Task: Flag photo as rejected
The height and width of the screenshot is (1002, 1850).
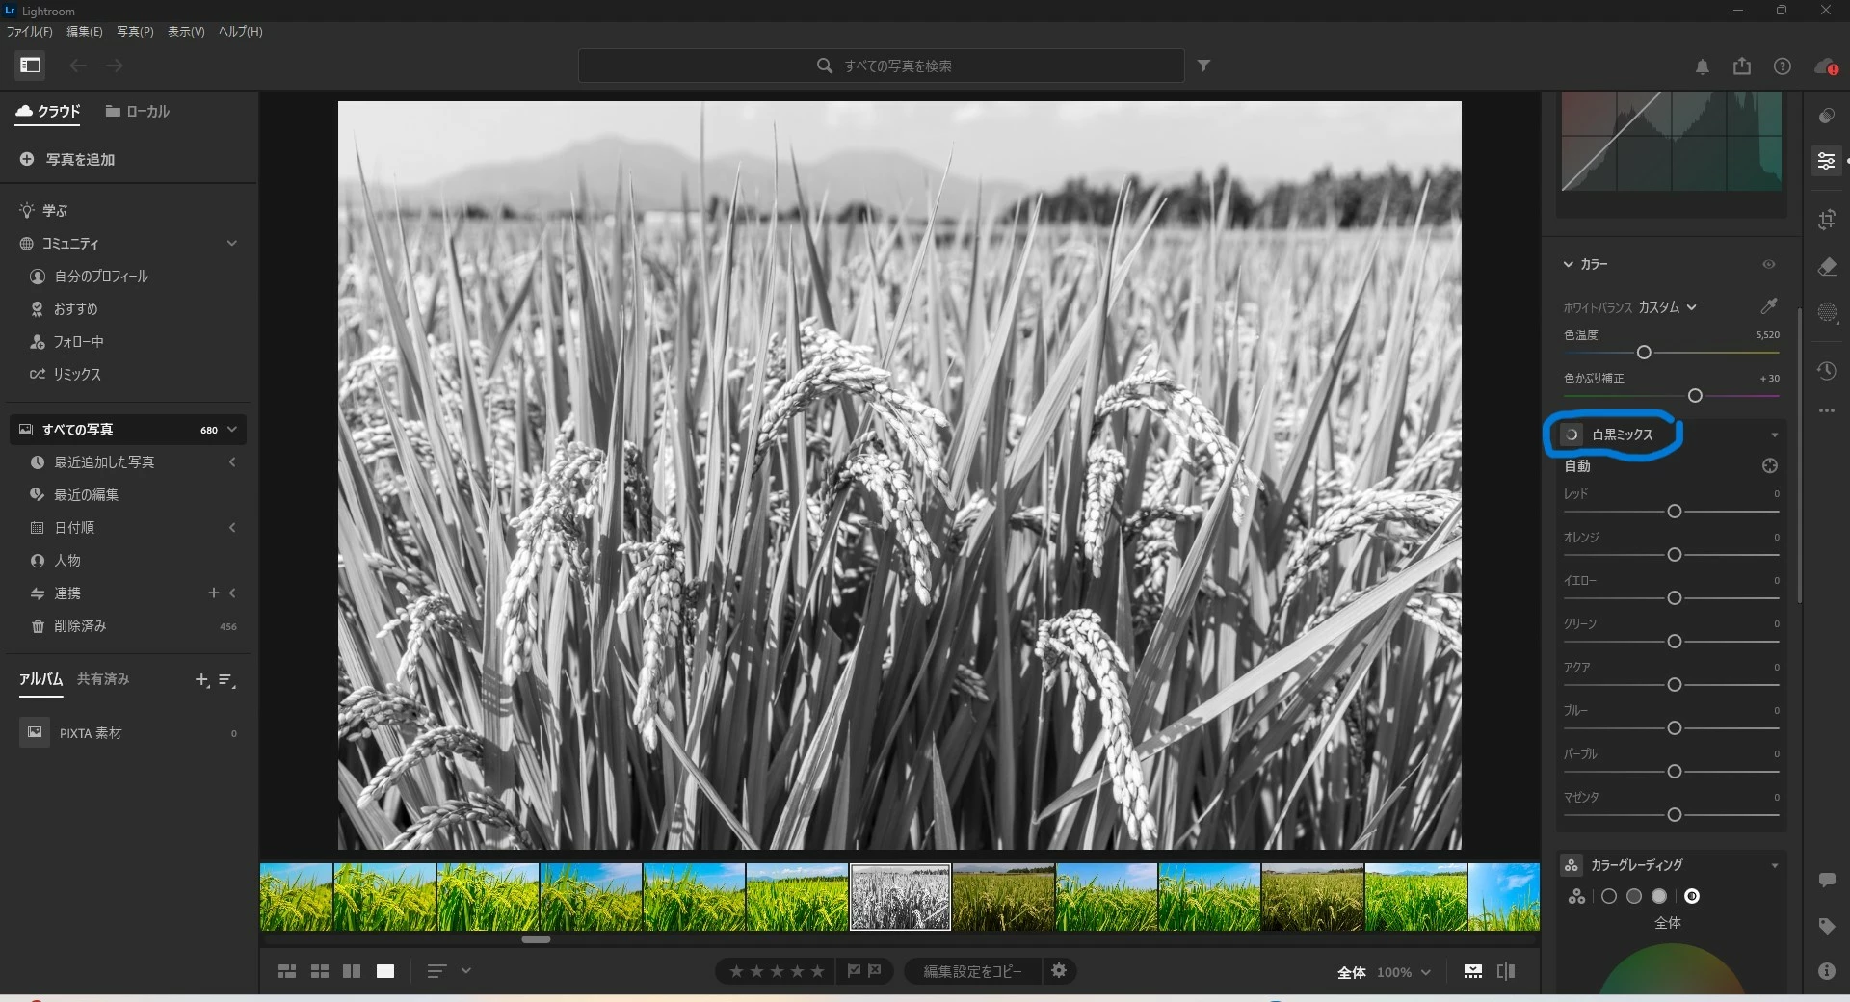Action: (x=875, y=971)
